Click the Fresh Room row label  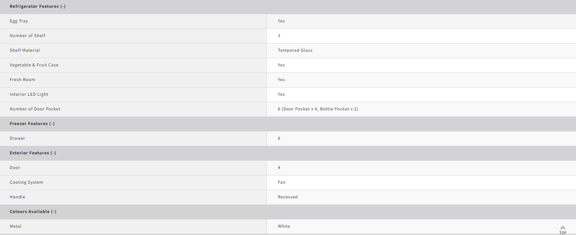pyautogui.click(x=22, y=80)
